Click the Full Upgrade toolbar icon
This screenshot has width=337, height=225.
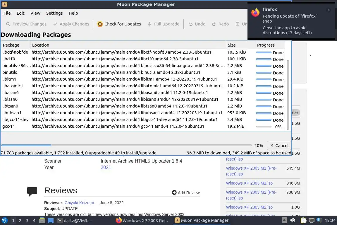pos(150,24)
